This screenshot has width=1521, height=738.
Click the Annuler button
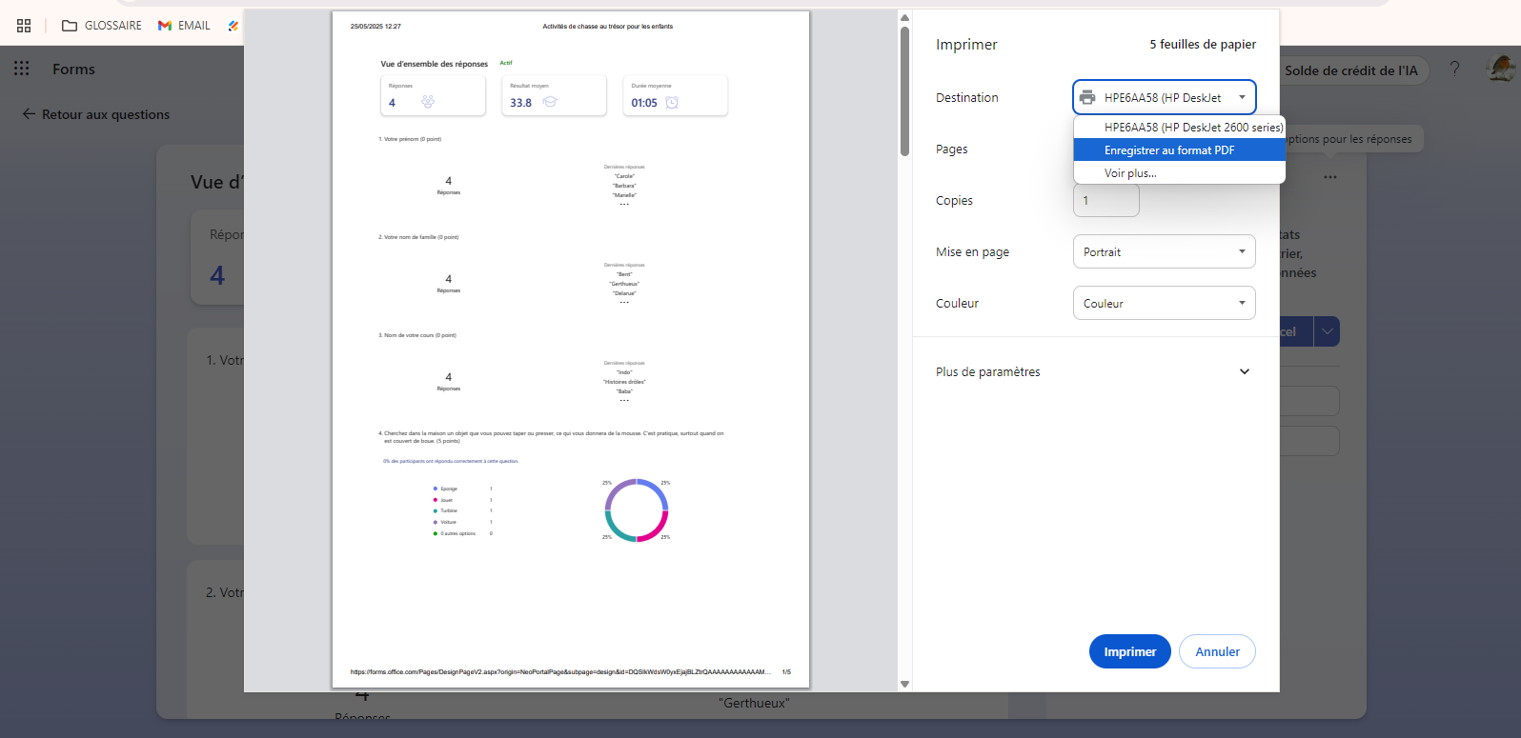pyautogui.click(x=1218, y=651)
